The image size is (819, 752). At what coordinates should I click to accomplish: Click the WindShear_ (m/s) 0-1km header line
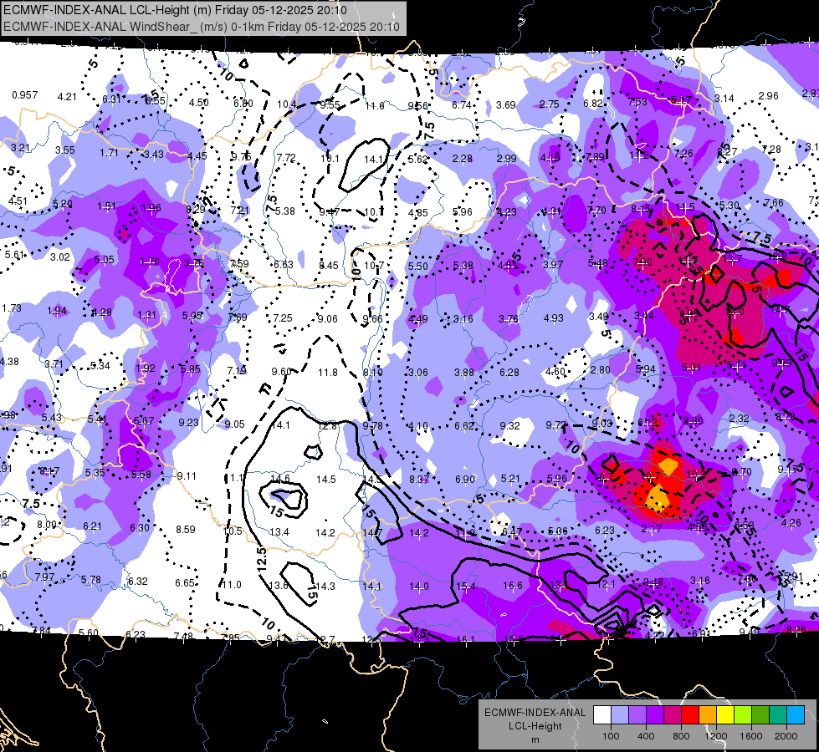click(x=202, y=27)
